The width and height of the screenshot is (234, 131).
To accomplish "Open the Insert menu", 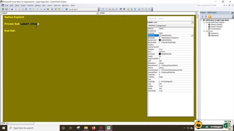I will click(x=23, y=5).
